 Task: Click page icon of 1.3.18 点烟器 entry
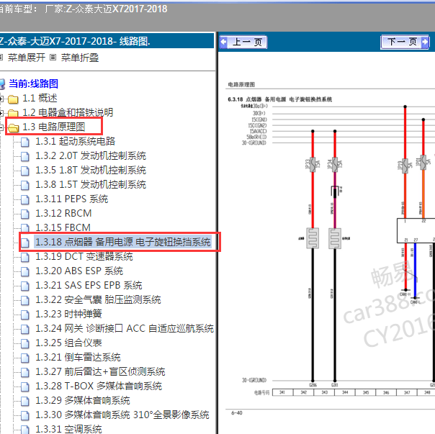[25, 243]
